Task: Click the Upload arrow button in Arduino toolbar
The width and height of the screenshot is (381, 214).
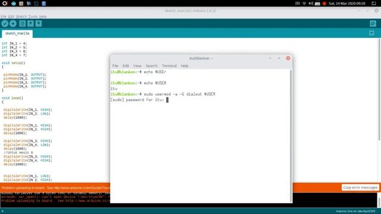Action: tap(13, 24)
